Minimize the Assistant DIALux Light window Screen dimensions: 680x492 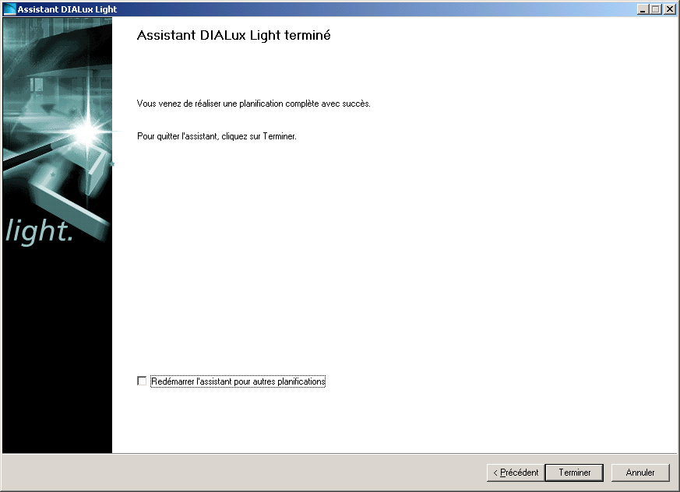tap(643, 9)
